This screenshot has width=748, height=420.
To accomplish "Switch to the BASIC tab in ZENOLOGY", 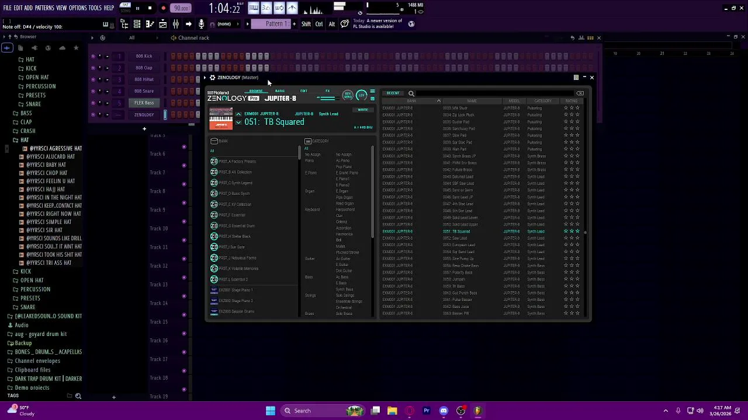I will click(280, 91).
